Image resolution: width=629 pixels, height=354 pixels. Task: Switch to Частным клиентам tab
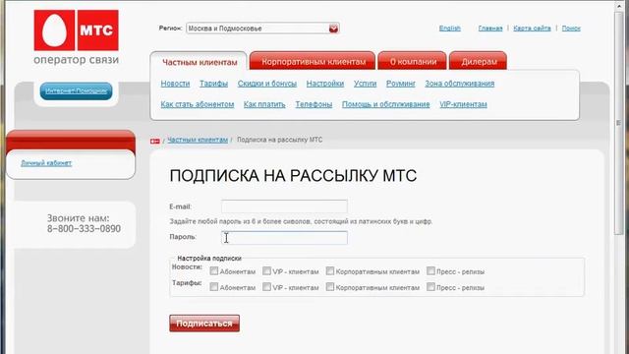click(x=200, y=62)
